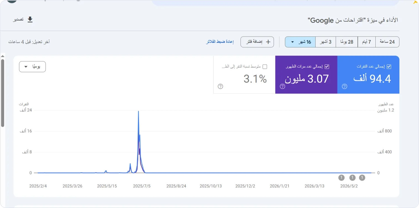
Task: Click the 3.1% CTR value
Action: coord(255,79)
